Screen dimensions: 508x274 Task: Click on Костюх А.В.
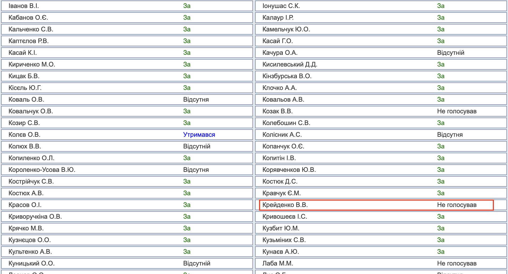pyautogui.click(x=26, y=193)
